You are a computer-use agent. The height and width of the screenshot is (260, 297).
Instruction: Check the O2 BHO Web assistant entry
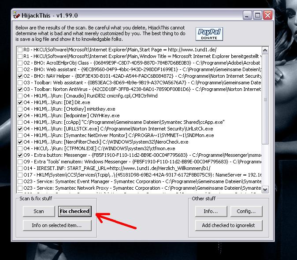click(x=20, y=70)
